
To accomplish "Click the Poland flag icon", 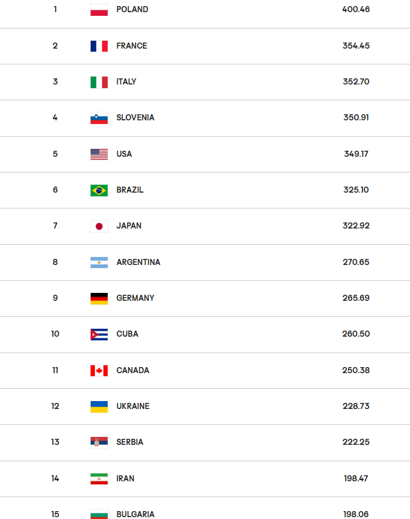I will [99, 10].
